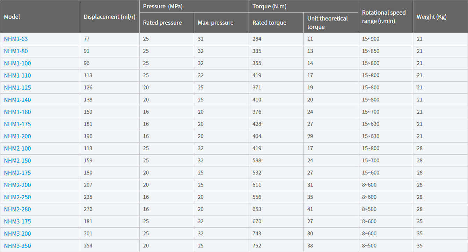Open the NHM2-280 model link
Viewport: 468px width, 252px height.
pyautogui.click(x=17, y=209)
